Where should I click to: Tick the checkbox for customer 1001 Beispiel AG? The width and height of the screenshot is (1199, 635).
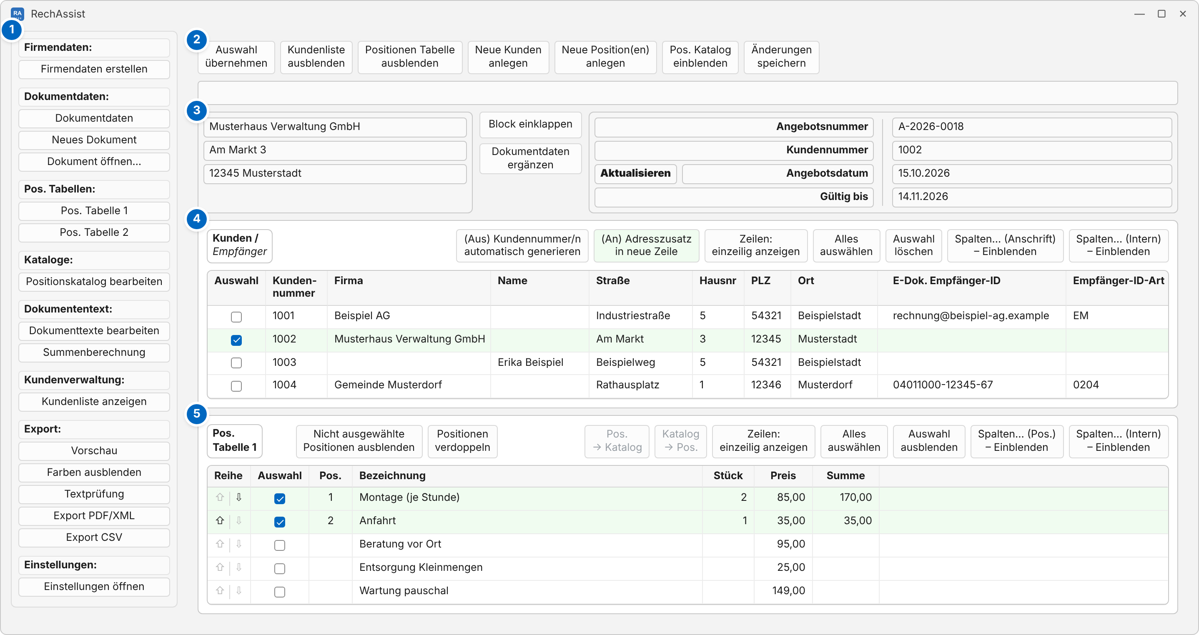(x=236, y=317)
